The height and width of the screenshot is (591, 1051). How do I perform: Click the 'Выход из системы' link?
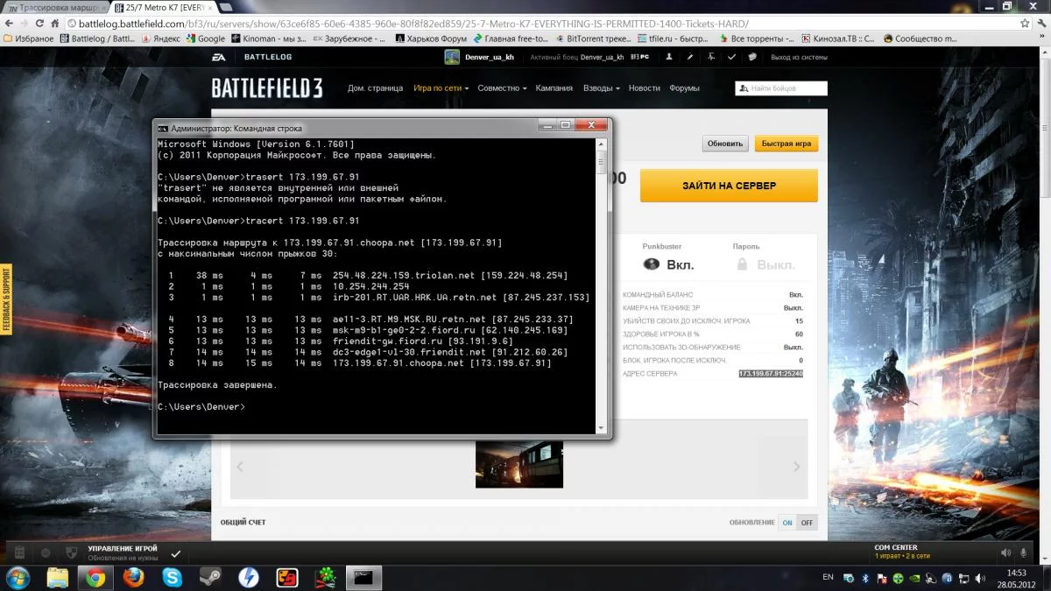[799, 57]
